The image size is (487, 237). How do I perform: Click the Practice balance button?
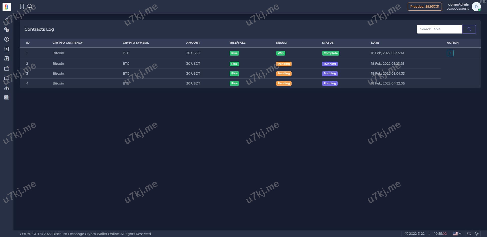click(x=425, y=7)
